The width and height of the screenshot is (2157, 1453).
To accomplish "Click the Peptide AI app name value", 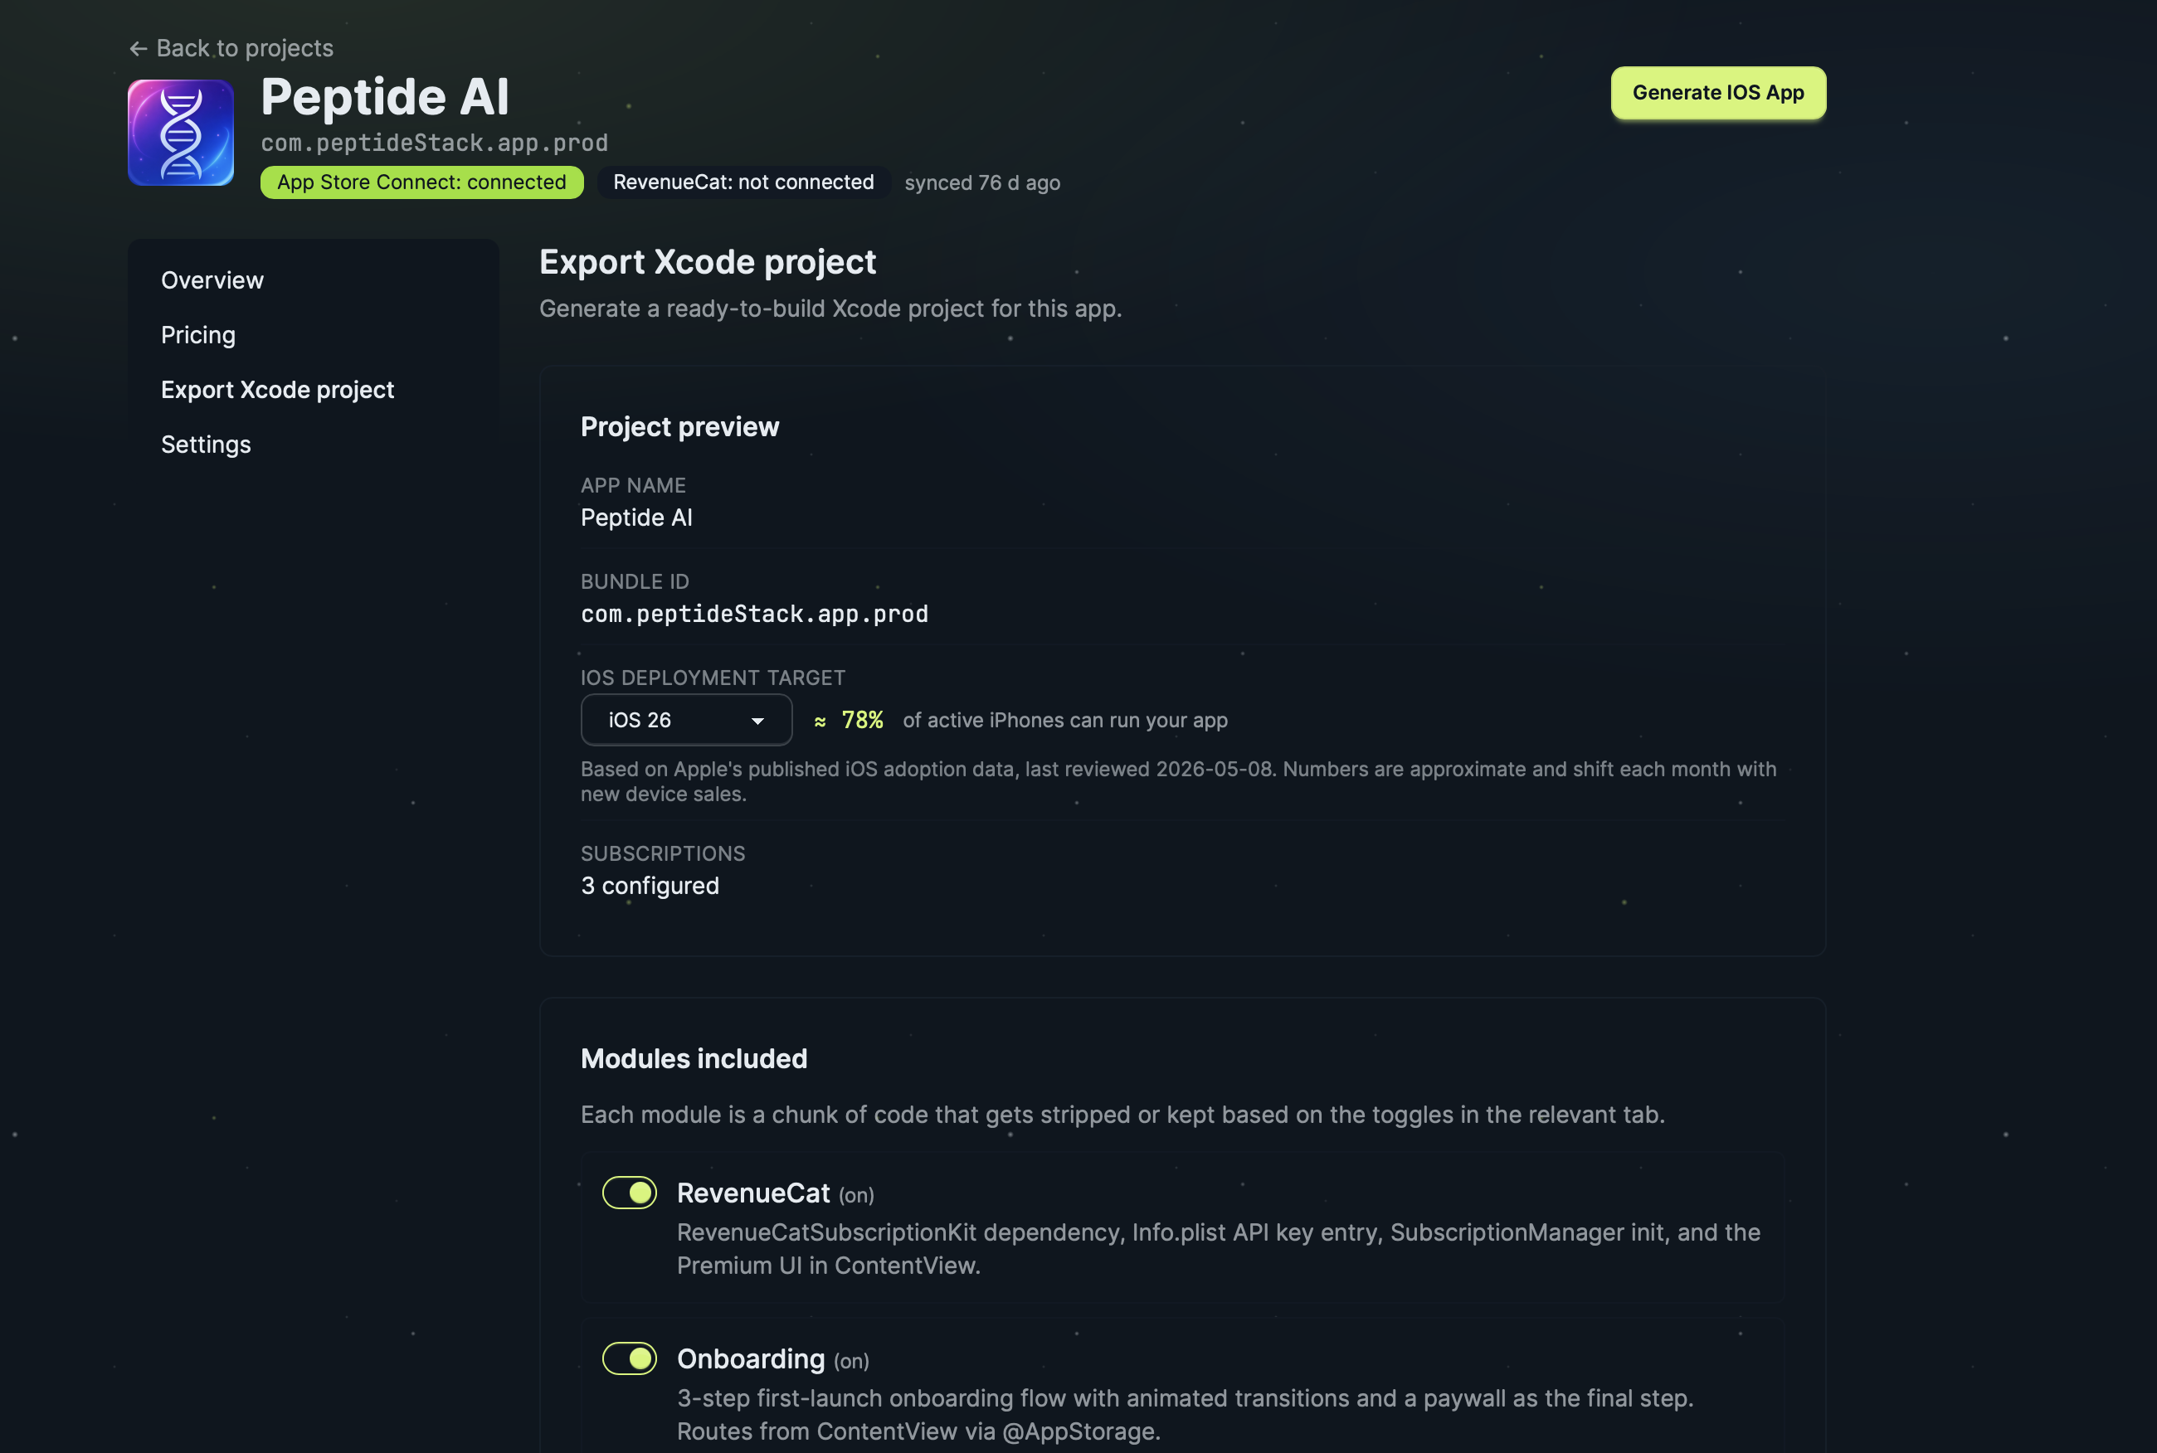I will pos(635,517).
